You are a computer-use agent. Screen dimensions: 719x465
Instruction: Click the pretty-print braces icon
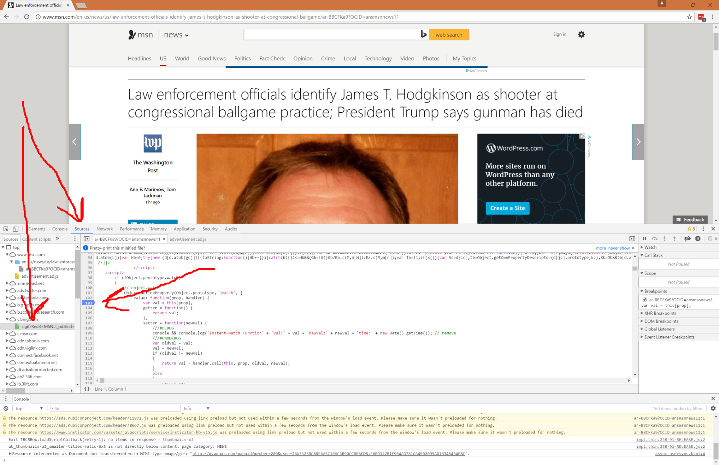point(87,389)
